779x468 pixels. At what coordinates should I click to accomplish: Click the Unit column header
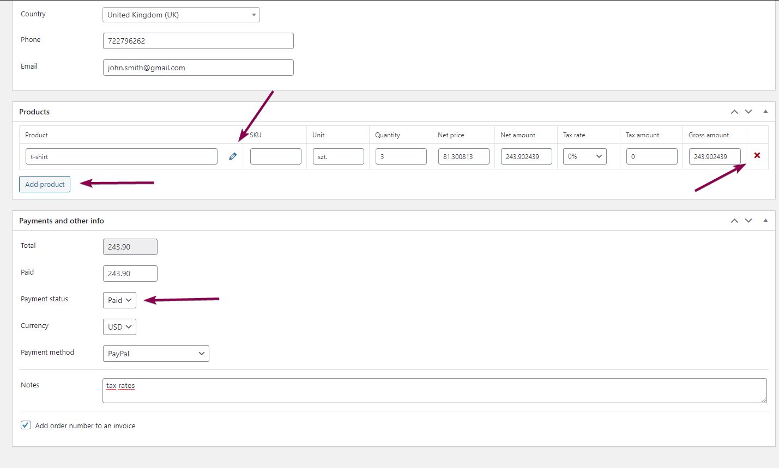click(318, 135)
